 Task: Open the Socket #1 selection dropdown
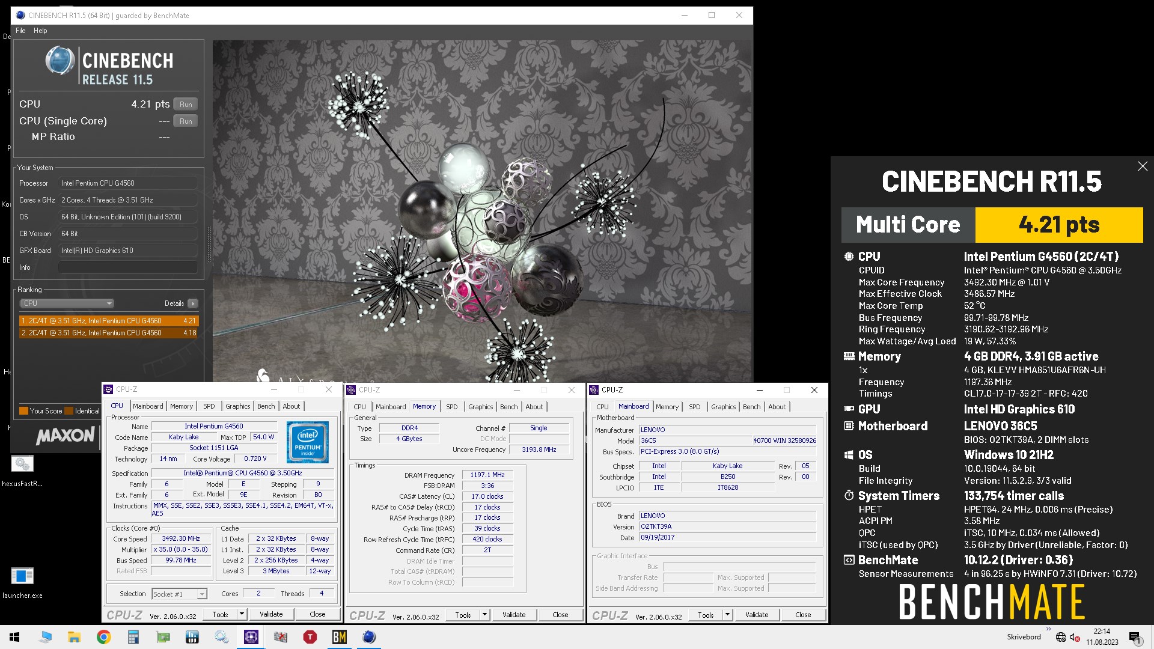(x=179, y=594)
